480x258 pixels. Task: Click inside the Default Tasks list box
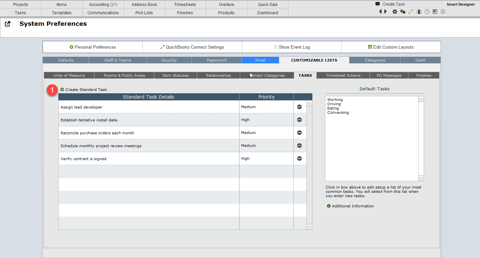(372, 139)
